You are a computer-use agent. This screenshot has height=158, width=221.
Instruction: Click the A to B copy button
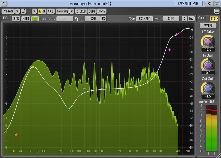[51, 11]
